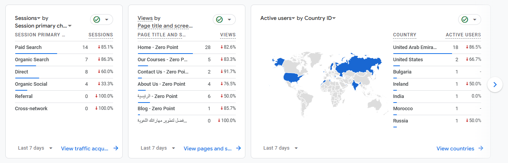Click green checkmark status on Active users card
This screenshot has height=163, width=508.
(465, 20)
